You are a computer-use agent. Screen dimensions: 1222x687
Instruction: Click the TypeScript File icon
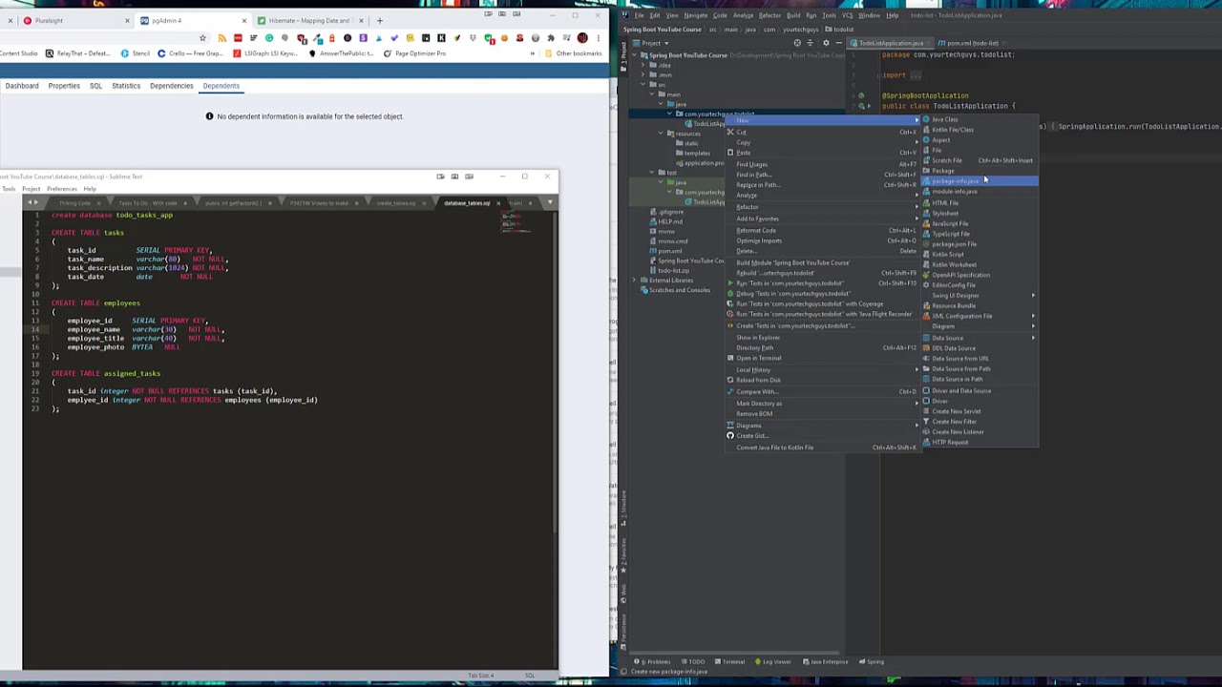click(926, 234)
